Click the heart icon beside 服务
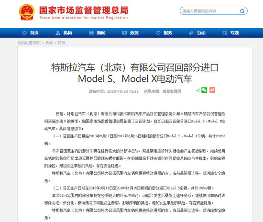The image size is (263, 222). (158, 33)
